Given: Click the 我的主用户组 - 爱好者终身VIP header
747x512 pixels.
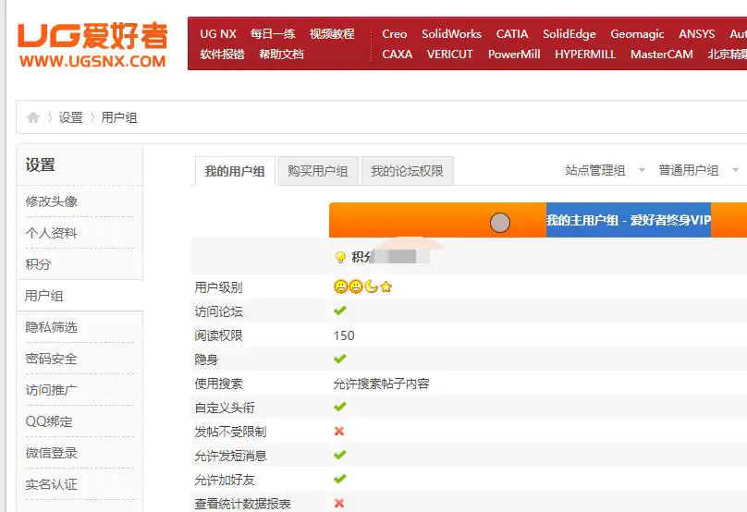Looking at the screenshot, I should click(x=629, y=220).
